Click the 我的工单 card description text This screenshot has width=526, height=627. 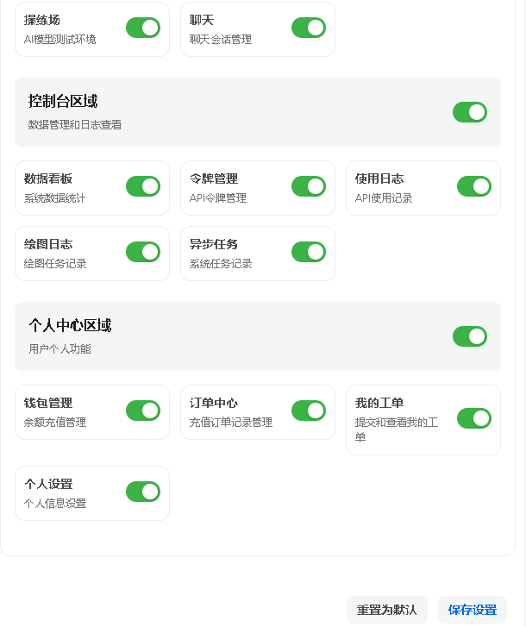[397, 429]
